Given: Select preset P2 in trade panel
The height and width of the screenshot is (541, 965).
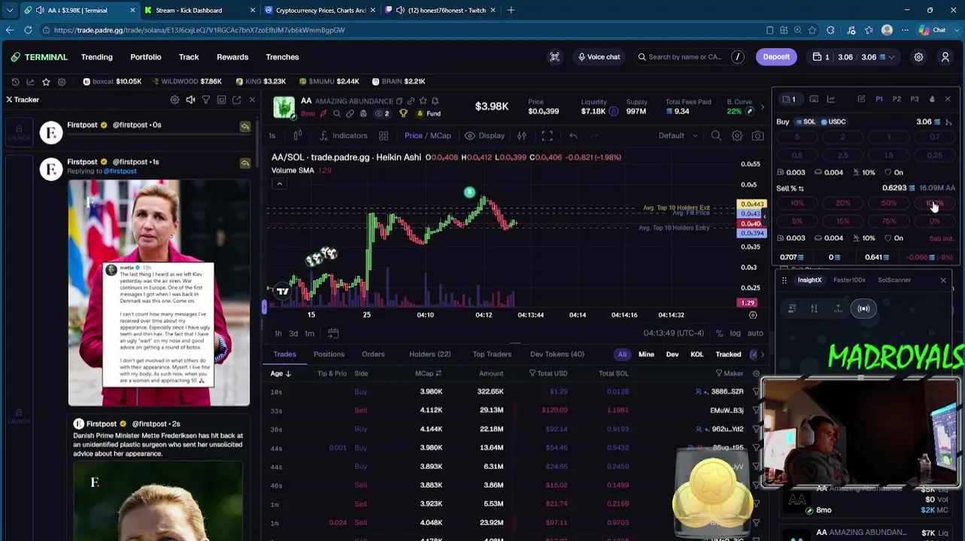Looking at the screenshot, I should tap(897, 99).
